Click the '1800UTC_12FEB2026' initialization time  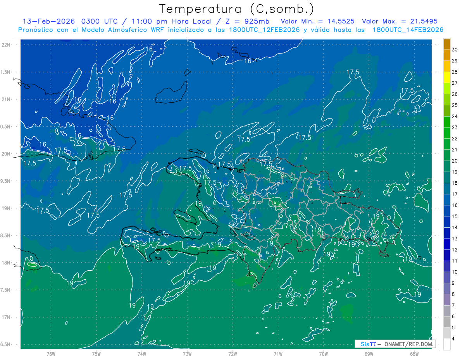(265, 30)
